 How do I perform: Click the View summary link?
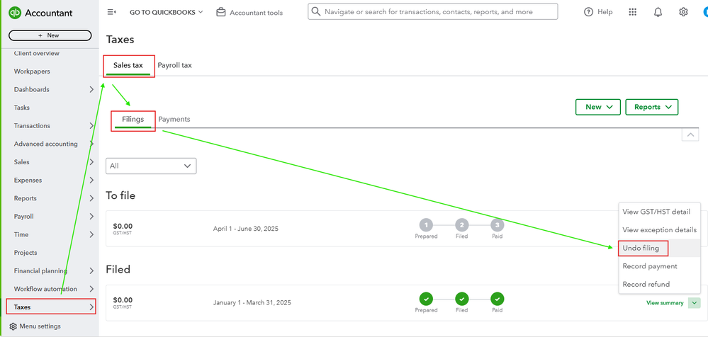[665, 303]
